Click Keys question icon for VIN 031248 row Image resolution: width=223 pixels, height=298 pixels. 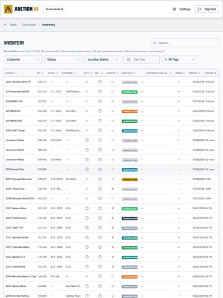point(87,140)
